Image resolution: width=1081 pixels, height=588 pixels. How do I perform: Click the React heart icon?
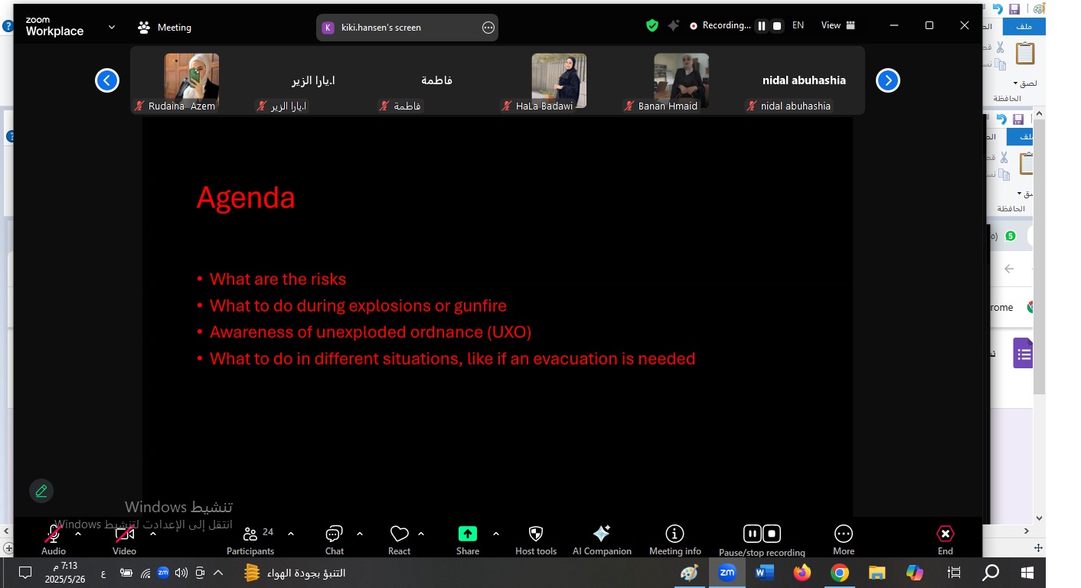point(399,534)
